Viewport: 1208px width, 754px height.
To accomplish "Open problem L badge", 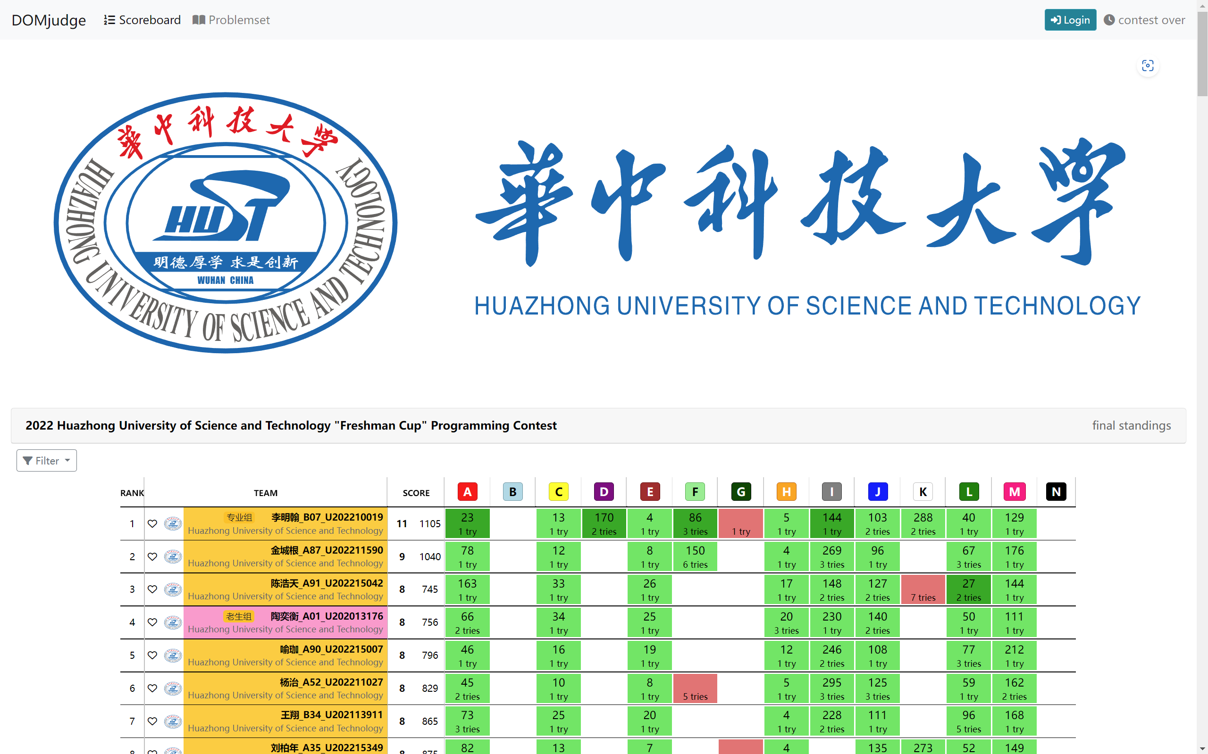I will [x=969, y=492].
